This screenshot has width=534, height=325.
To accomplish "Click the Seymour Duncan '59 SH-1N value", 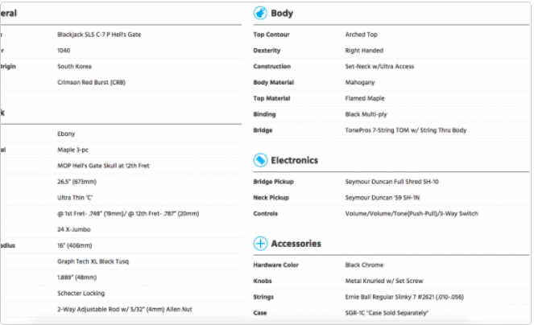I will pyautogui.click(x=387, y=198).
